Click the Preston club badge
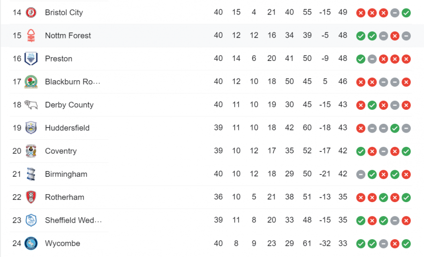Screen dimensions: 424x257 [31, 59]
